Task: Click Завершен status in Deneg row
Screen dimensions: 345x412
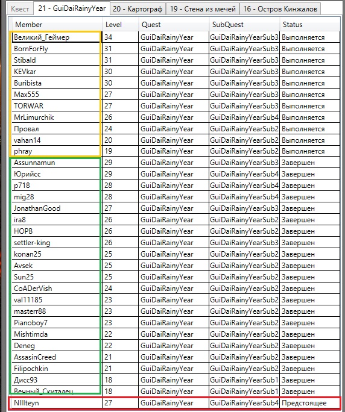Action: point(310,346)
